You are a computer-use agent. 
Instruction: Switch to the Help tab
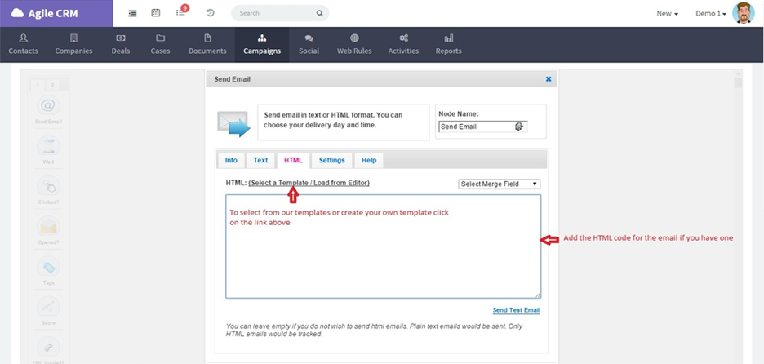369,160
